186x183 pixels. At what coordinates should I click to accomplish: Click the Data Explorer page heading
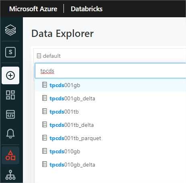(x=62, y=34)
